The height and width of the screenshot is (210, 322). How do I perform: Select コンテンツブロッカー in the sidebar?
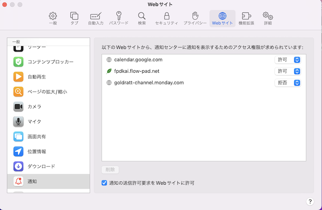(x=51, y=62)
